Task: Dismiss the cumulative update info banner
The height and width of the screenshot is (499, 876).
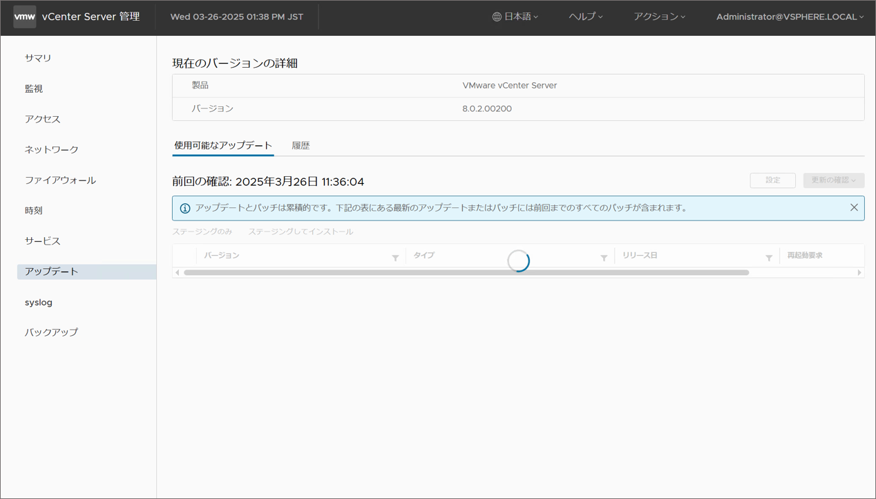Action: tap(854, 207)
